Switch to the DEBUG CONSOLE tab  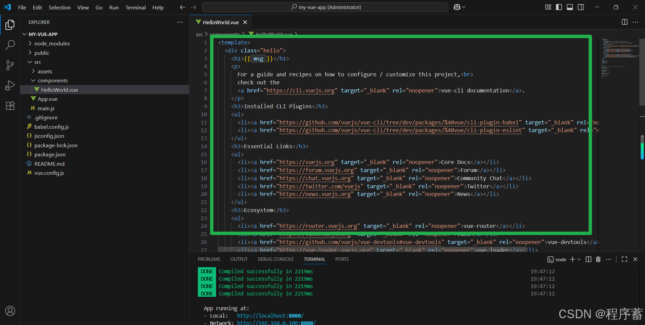point(276,259)
